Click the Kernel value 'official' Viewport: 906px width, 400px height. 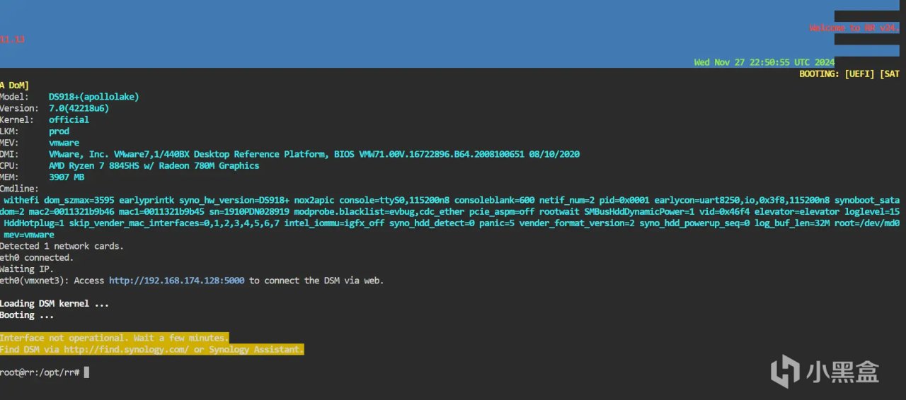[69, 119]
